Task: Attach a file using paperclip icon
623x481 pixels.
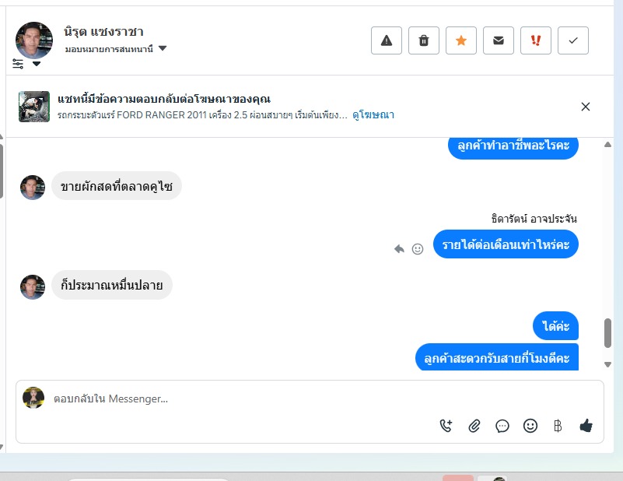Action: (x=474, y=426)
